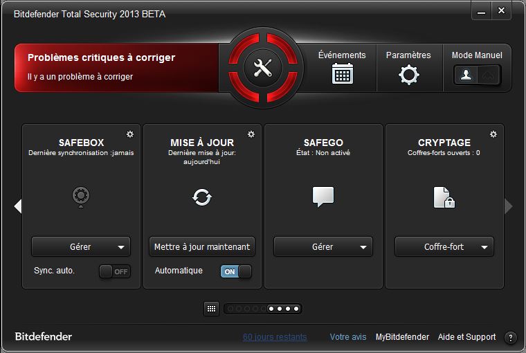The width and height of the screenshot is (526, 353).
Task: Go to previous modules with left arrow
Action: (18, 206)
